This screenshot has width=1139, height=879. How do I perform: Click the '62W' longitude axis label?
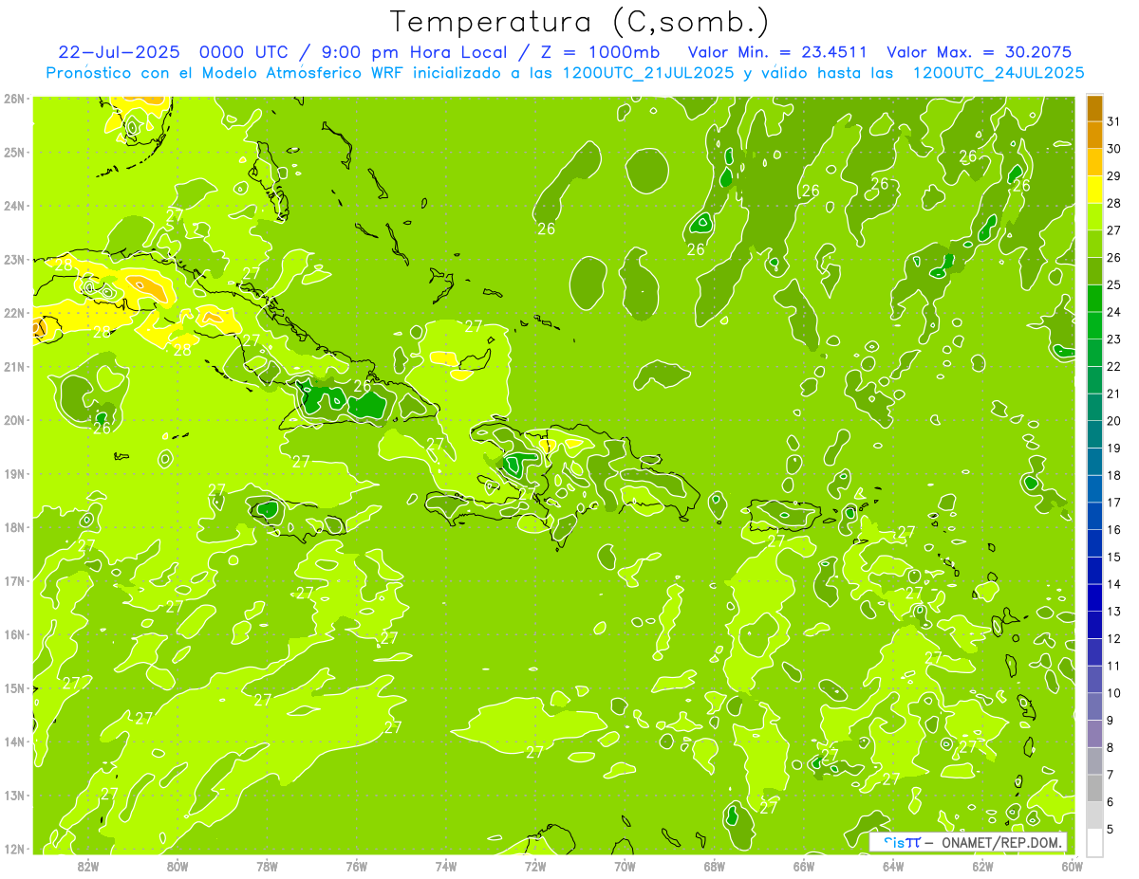(x=982, y=866)
